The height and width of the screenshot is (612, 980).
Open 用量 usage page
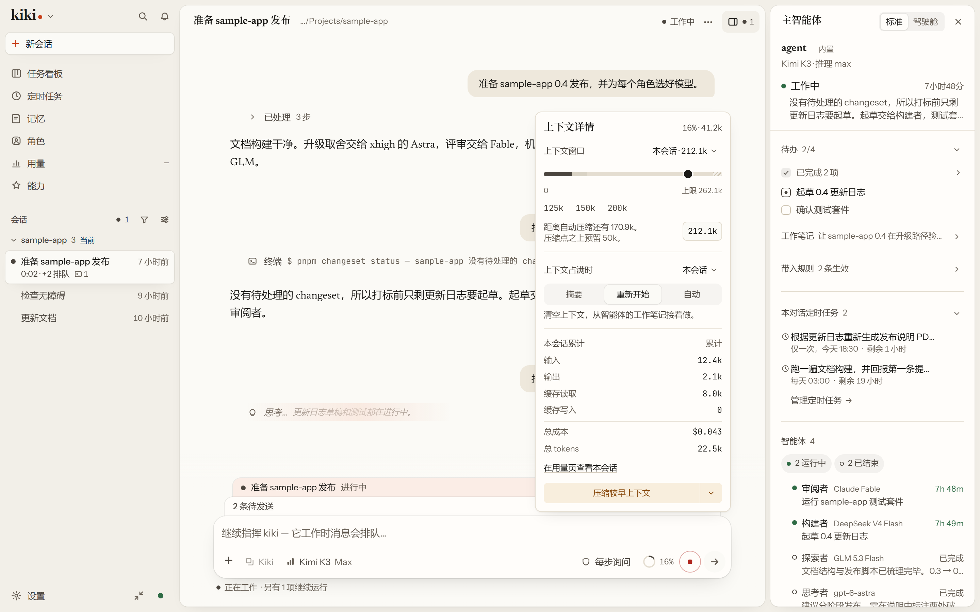[x=89, y=164]
